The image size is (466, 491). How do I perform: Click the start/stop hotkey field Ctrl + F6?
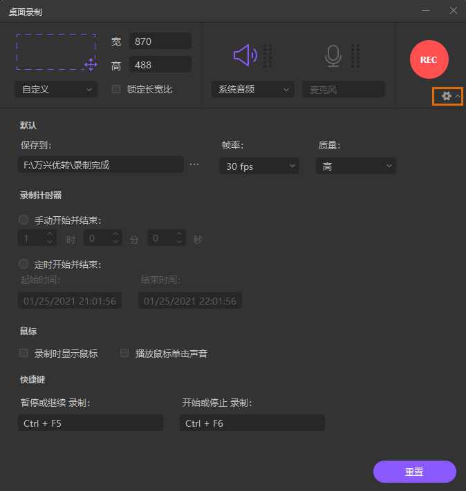tap(252, 423)
